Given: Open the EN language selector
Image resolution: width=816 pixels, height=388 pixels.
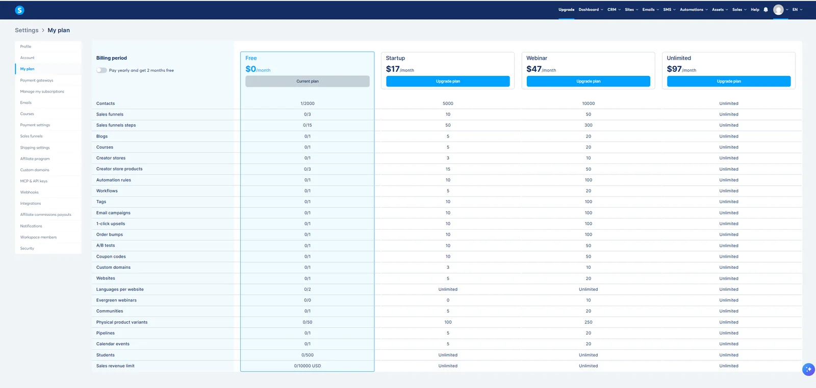Looking at the screenshot, I should click(x=797, y=10).
